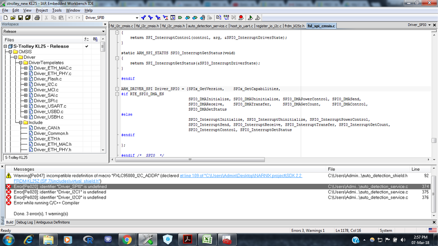Viewport: 438px width, 246px height.
Task: Collapse the S-Trolley KL25 - Release project node
Action: tap(5, 46)
